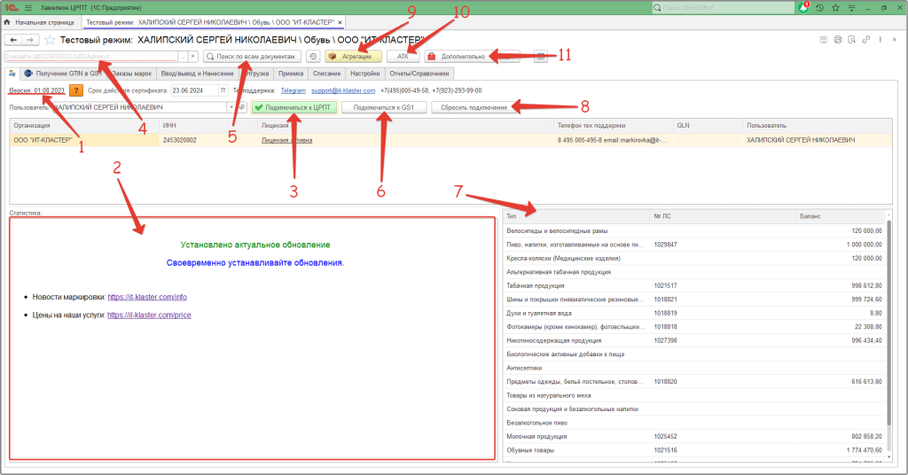This screenshot has height=475, width=908.
Task: Click the global search field in title bar
Action: click(x=724, y=7)
